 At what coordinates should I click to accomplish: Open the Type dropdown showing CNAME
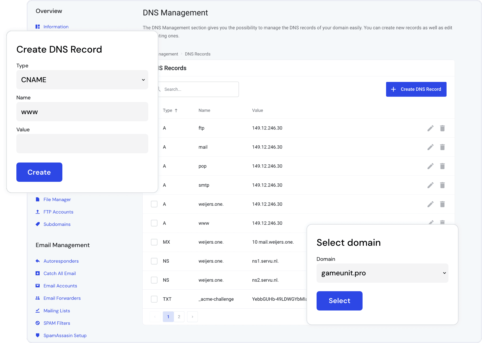(82, 80)
